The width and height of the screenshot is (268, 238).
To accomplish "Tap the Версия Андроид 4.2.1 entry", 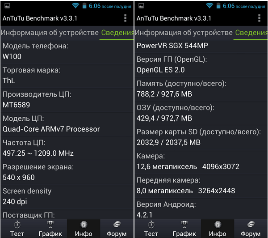I will [201, 209].
